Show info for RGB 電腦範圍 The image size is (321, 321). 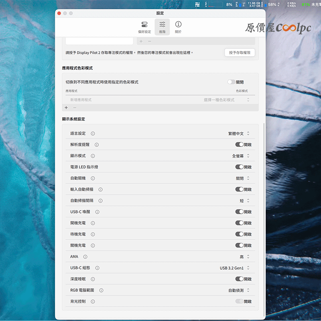[x=101, y=290]
